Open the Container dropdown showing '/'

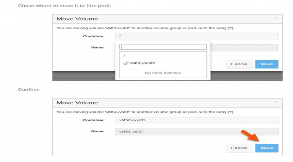point(197,36)
